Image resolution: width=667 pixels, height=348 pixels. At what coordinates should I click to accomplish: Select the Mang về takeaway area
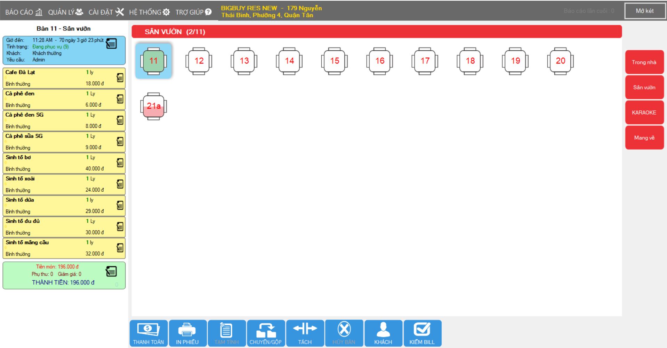point(644,138)
